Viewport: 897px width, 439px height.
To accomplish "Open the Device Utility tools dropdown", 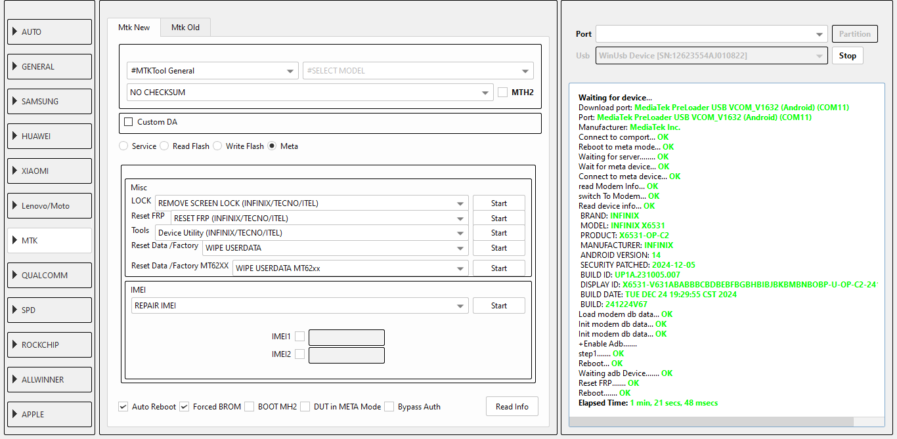I will click(x=312, y=233).
